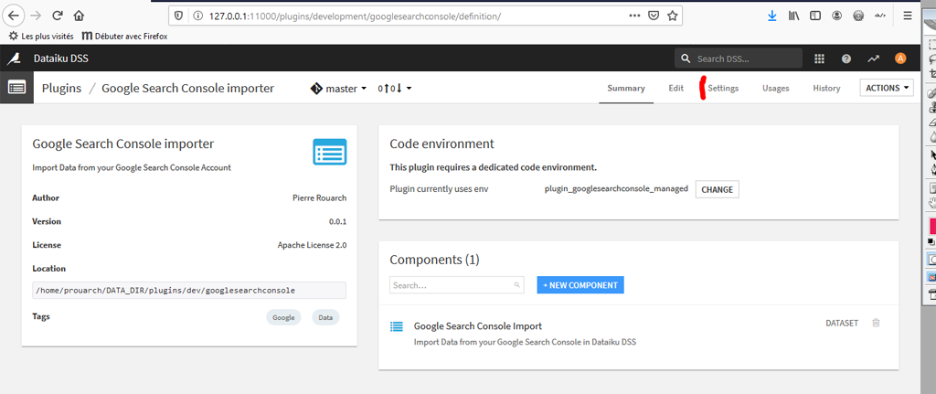Open the commits ahead/behind dropdown

395,89
